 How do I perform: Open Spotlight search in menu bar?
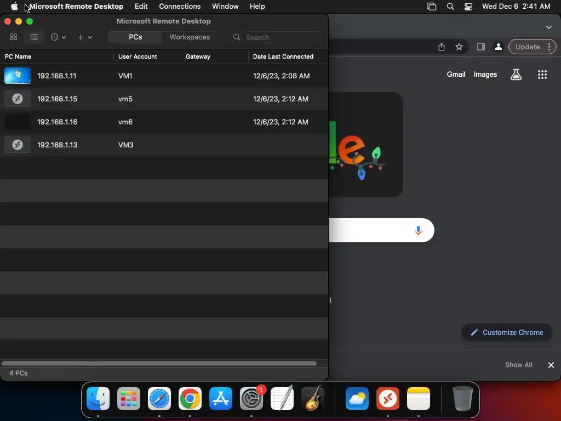coord(450,7)
